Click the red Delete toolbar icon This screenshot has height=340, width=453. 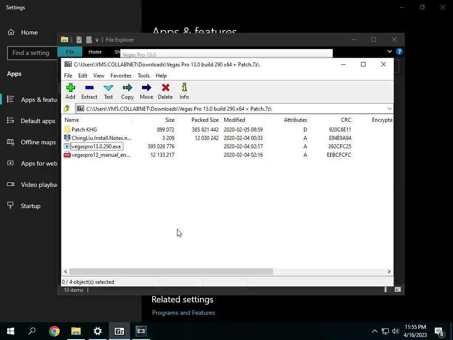[x=165, y=88]
